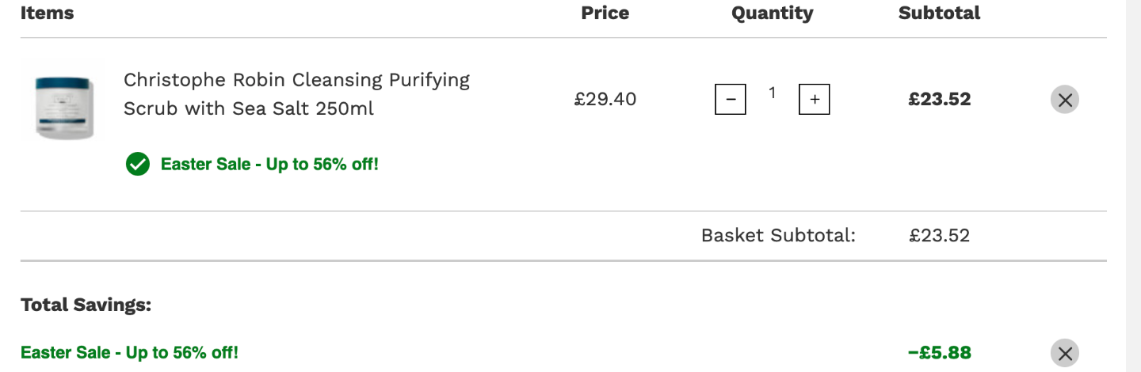Click the green checkmark offer icon

click(x=138, y=165)
